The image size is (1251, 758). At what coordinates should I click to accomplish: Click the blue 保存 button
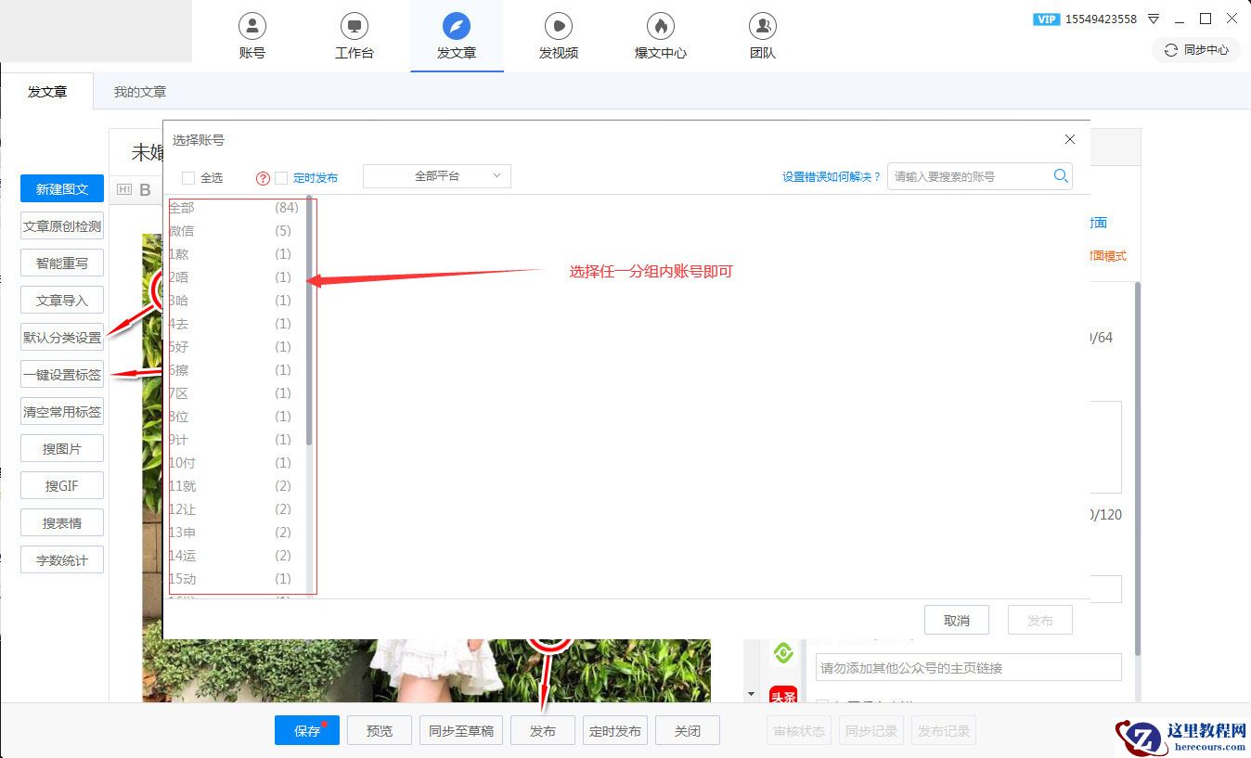click(307, 730)
